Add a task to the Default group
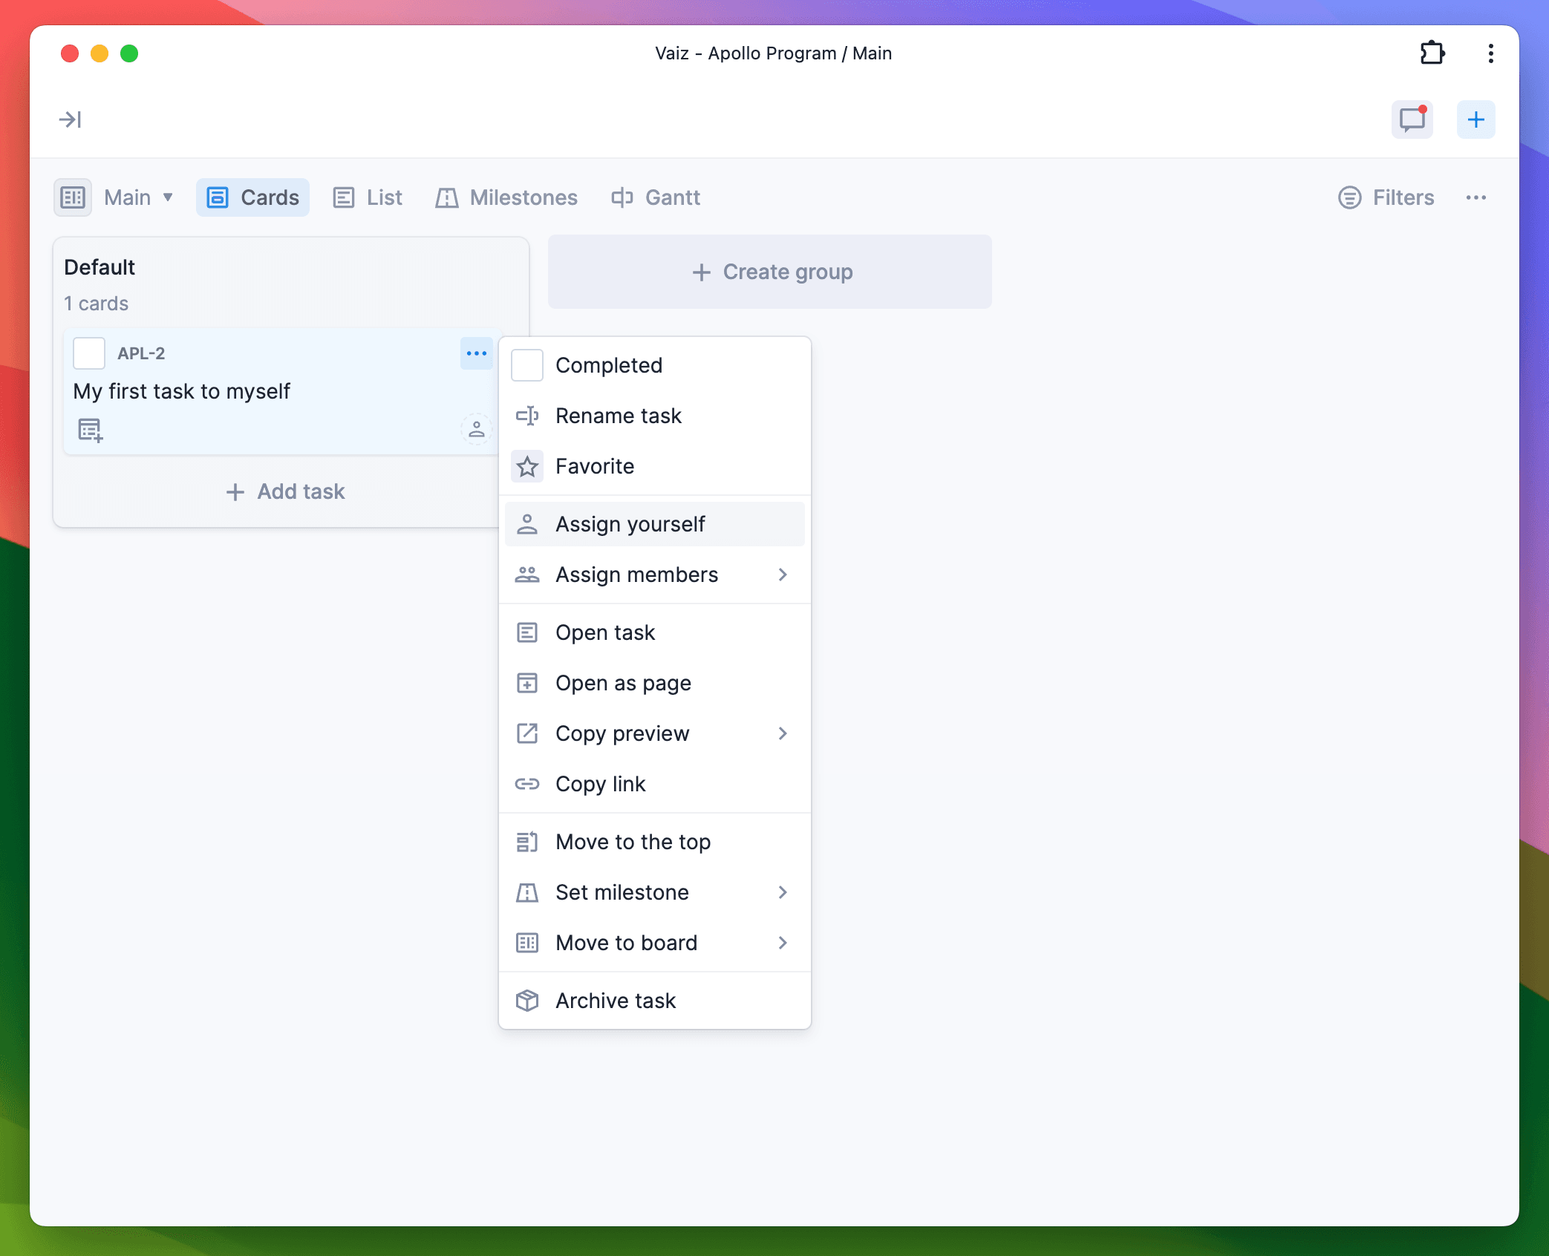Viewport: 1549px width, 1256px height. coord(284,491)
